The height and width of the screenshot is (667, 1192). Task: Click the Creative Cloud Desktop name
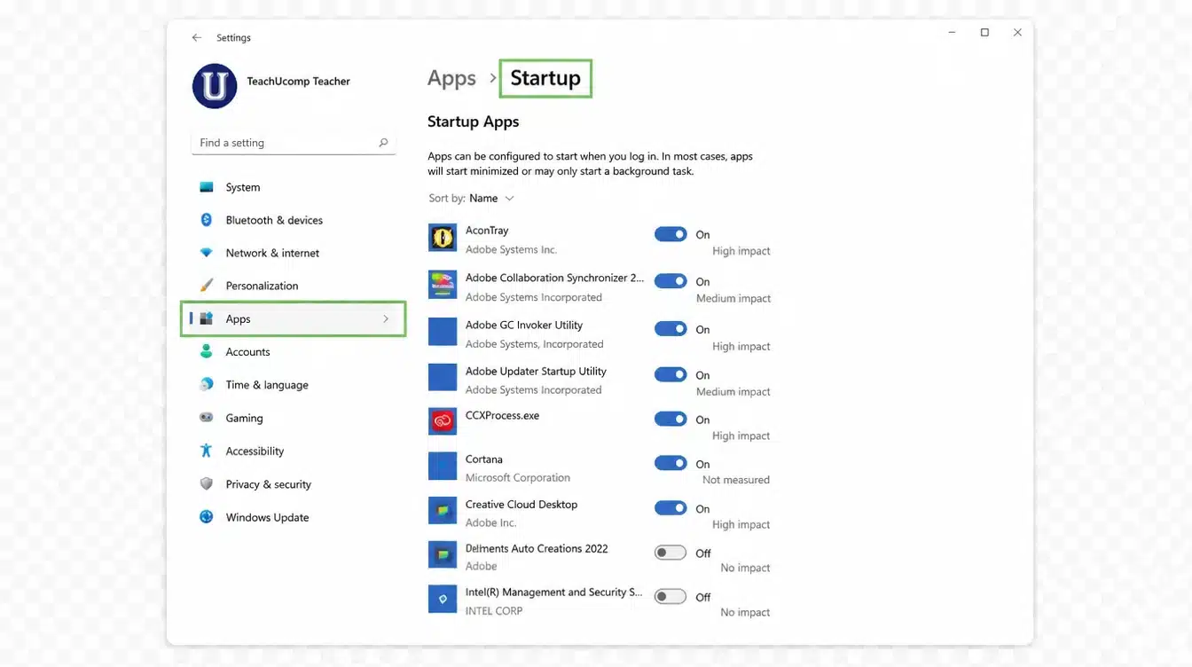521,504
